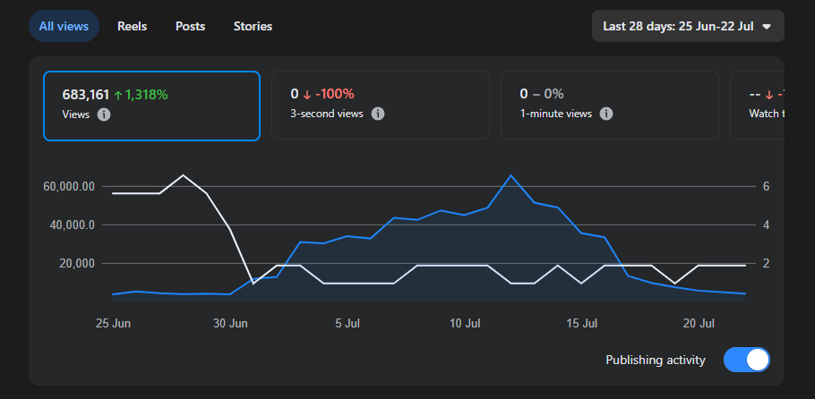The image size is (815, 399).
Task: Click the caret arrow next to 25 Jun-22 Jul
Action: (x=766, y=27)
